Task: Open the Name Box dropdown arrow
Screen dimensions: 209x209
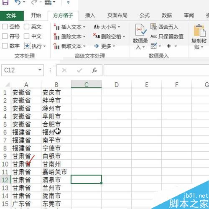Action: [x=40, y=70]
